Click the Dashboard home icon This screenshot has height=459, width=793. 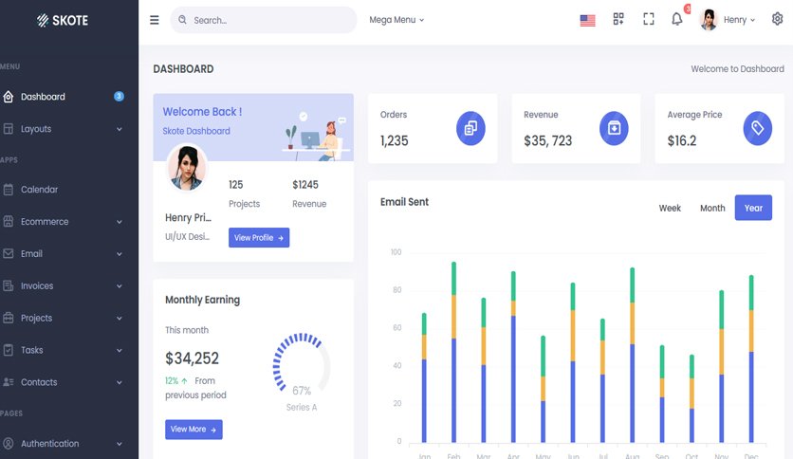coord(9,97)
